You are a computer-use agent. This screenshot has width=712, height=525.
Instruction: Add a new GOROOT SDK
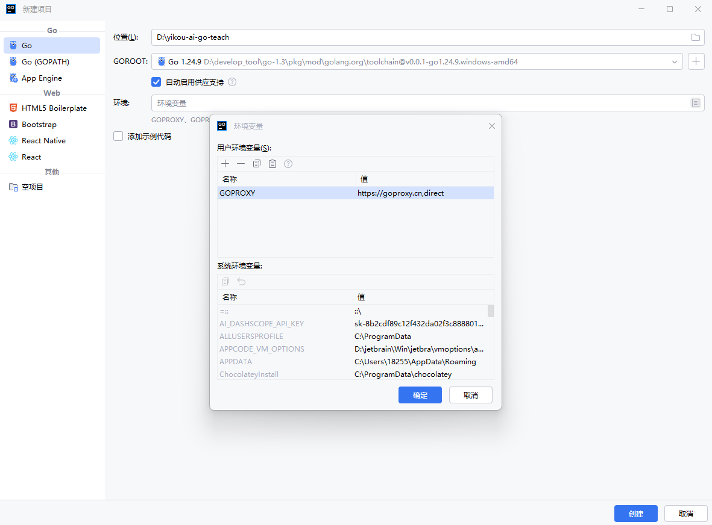point(696,61)
